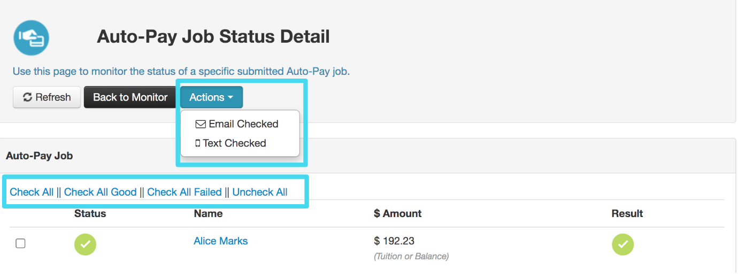Go Back to Monitor
This screenshot has height=278, width=738.
coord(130,97)
